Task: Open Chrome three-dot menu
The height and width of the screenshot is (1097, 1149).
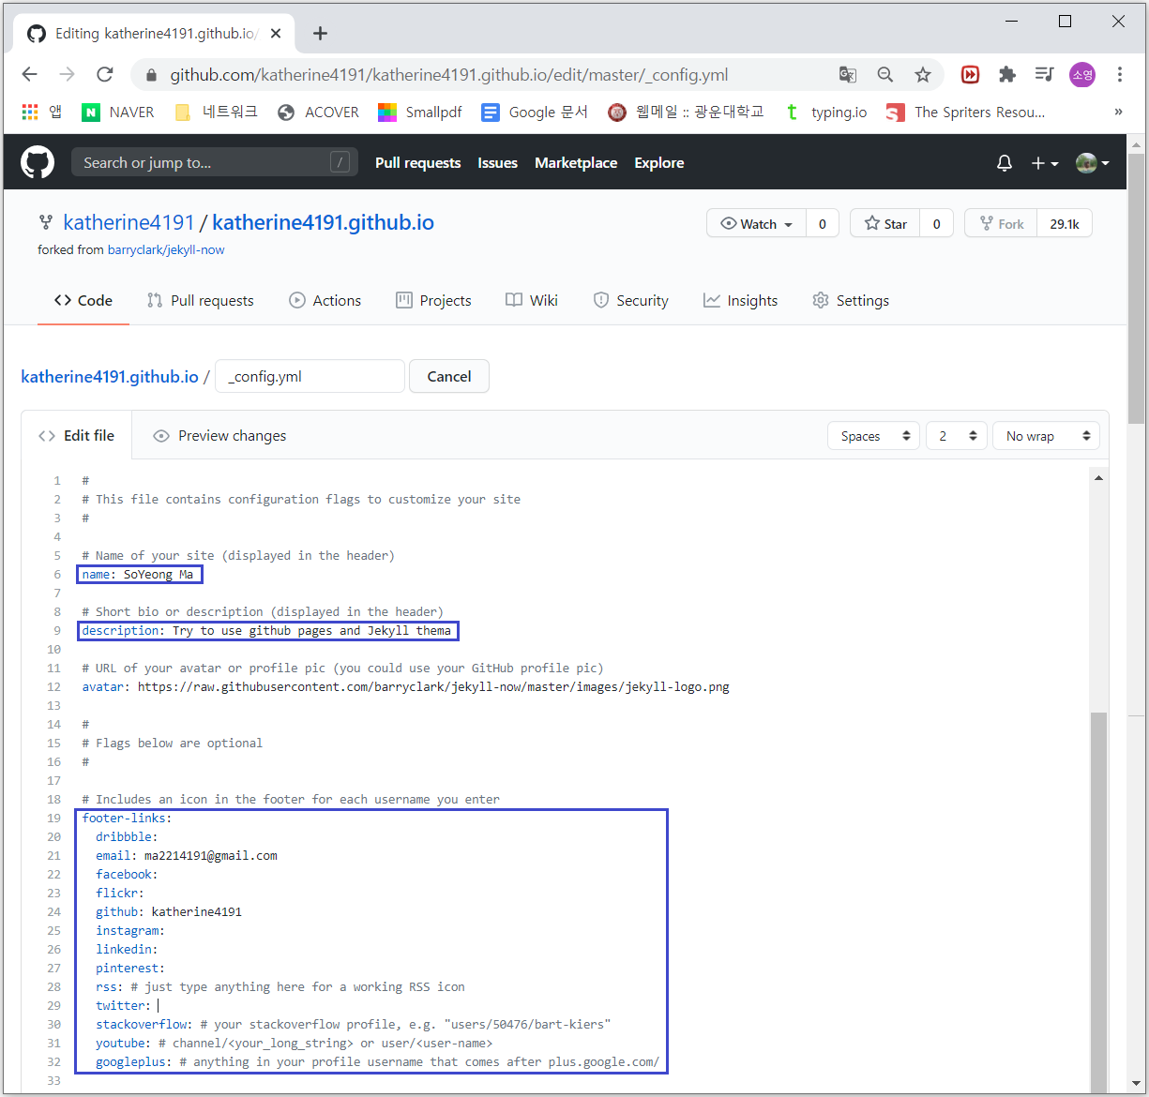Action: [1120, 74]
